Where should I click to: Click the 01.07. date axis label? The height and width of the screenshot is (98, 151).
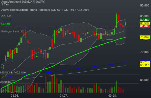(64, 96)
